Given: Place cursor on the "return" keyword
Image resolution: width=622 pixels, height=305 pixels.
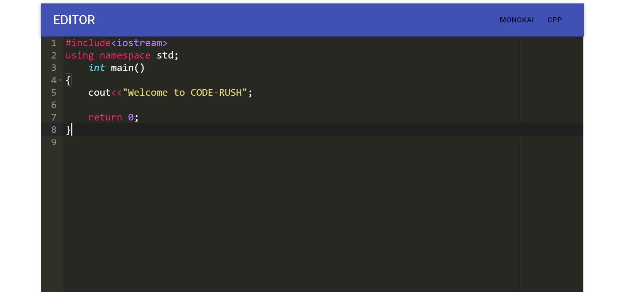Looking at the screenshot, I should tap(105, 117).
